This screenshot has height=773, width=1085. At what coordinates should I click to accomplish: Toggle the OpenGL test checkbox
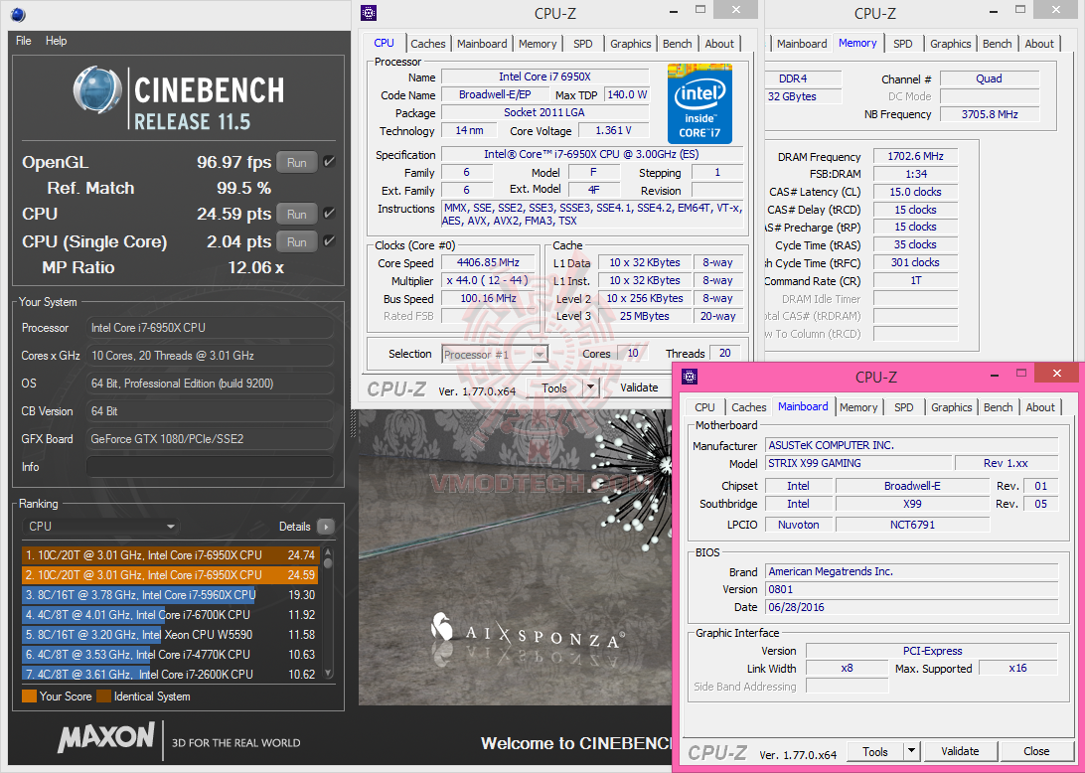pos(330,161)
